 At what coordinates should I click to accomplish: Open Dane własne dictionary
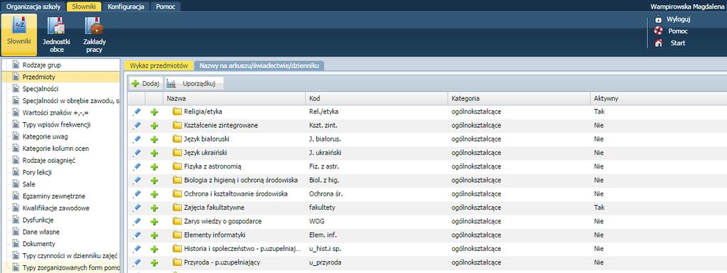pos(41,232)
